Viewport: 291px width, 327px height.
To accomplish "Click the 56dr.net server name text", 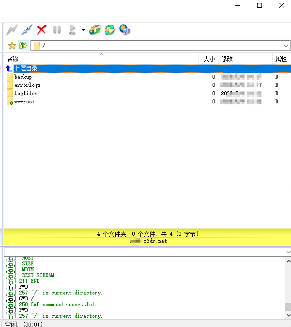I will (155, 241).
